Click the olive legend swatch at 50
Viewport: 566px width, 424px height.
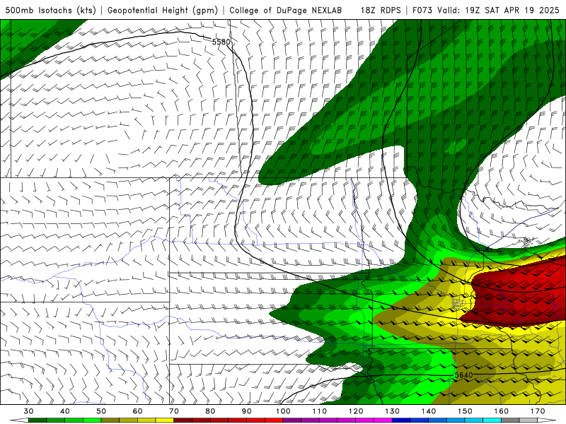click(110, 420)
